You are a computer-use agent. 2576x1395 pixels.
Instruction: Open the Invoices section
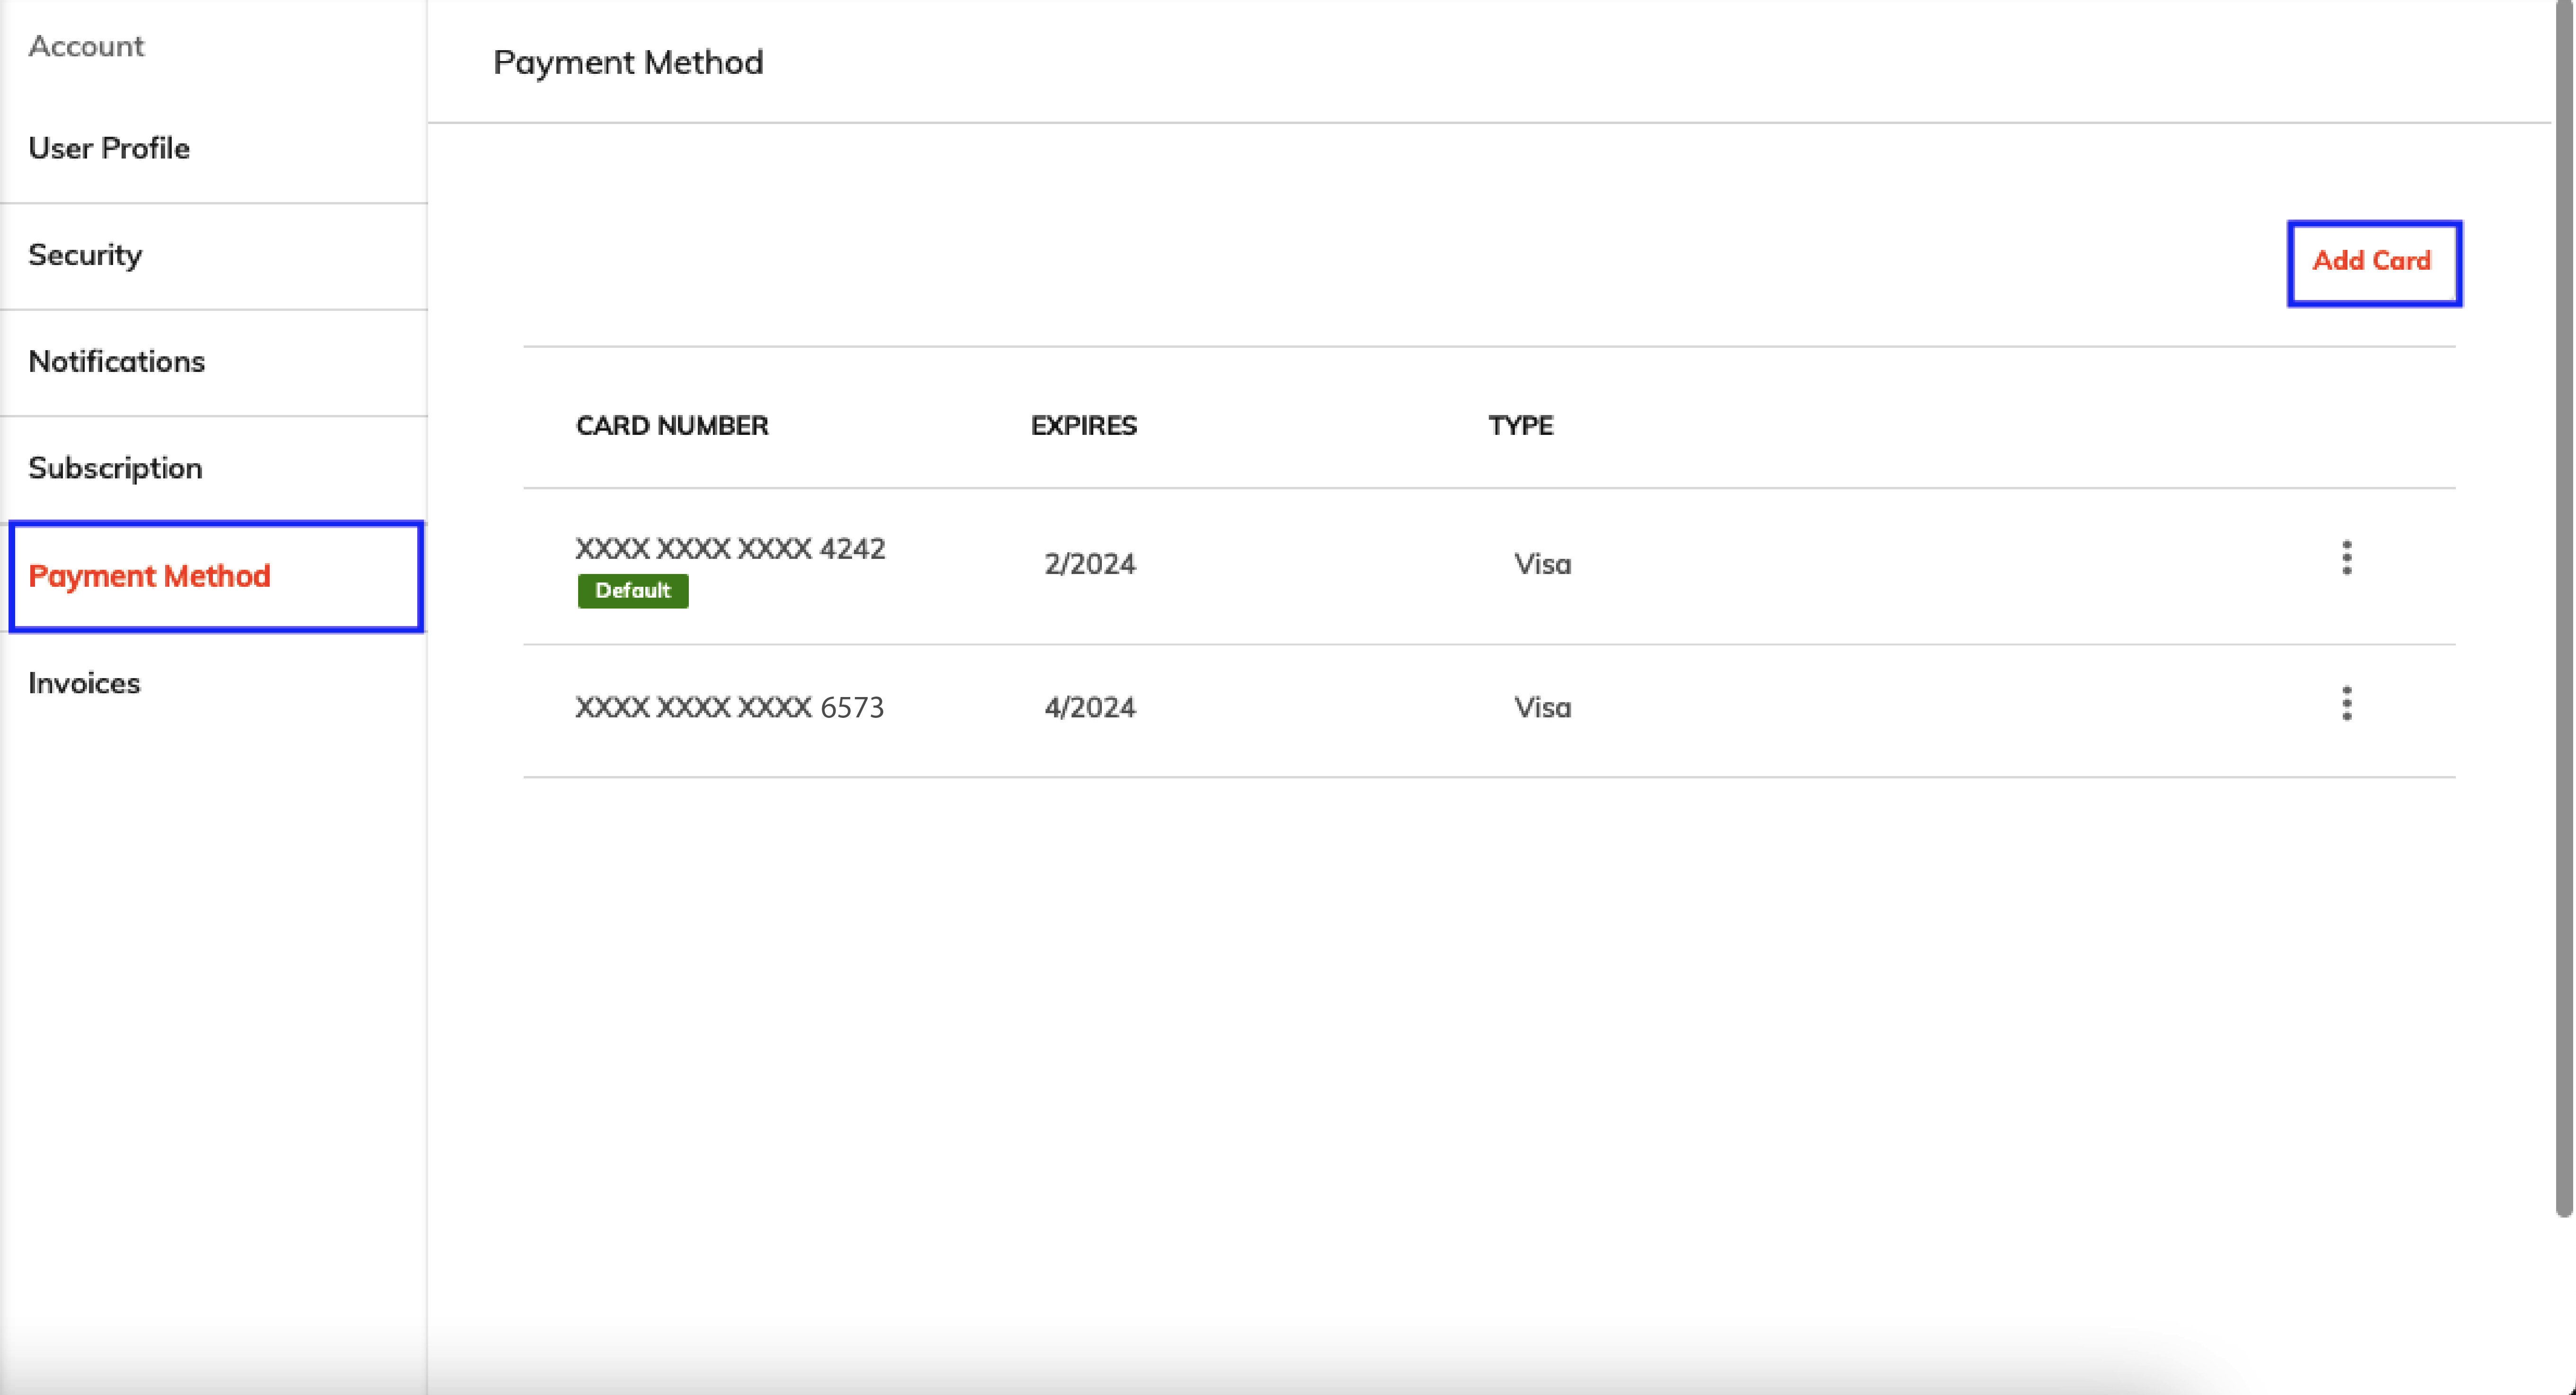click(213, 684)
